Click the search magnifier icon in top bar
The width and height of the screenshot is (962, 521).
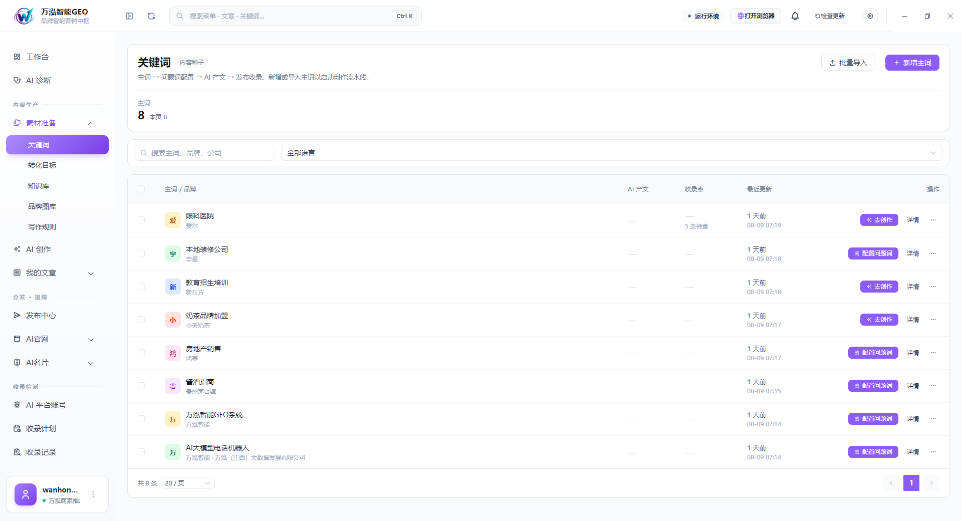coord(179,16)
